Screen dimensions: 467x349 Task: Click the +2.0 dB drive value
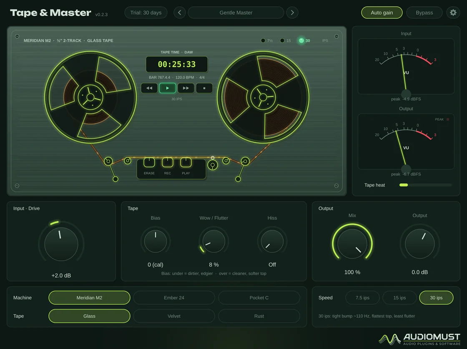click(61, 276)
